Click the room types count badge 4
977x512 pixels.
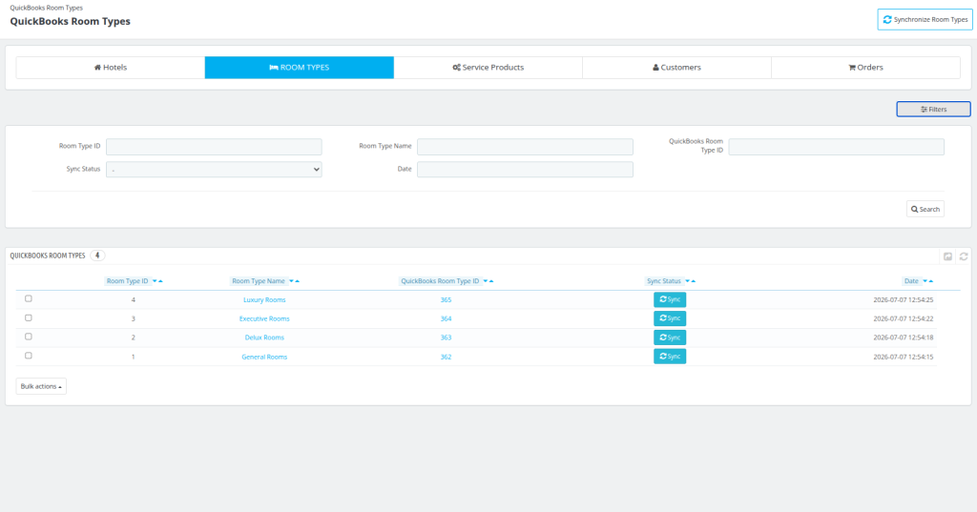[x=97, y=256]
